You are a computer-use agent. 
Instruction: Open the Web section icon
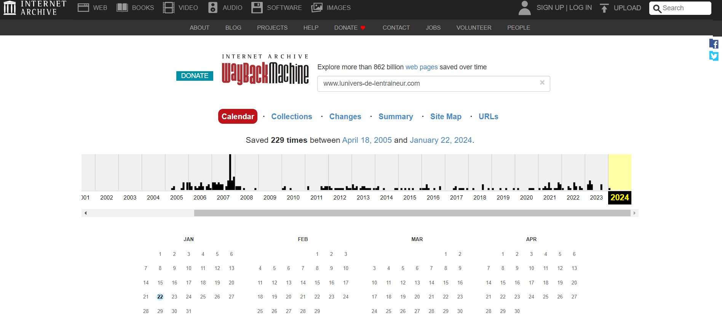click(83, 8)
